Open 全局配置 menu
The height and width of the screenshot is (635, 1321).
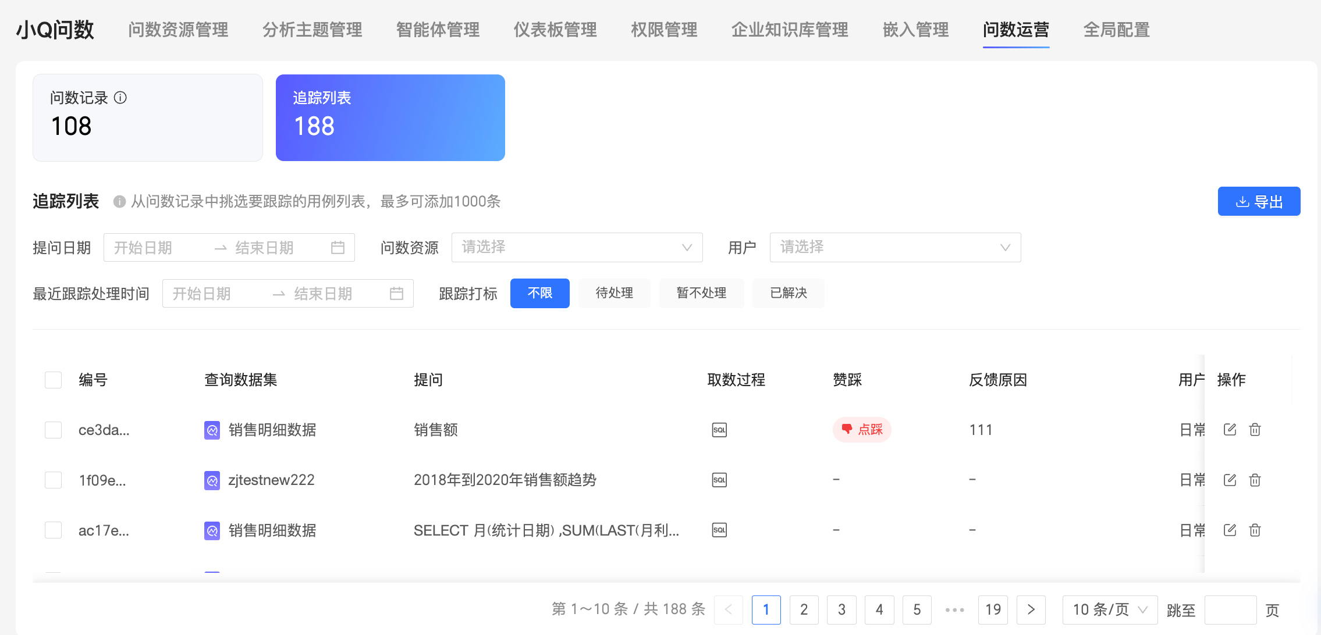pyautogui.click(x=1117, y=30)
